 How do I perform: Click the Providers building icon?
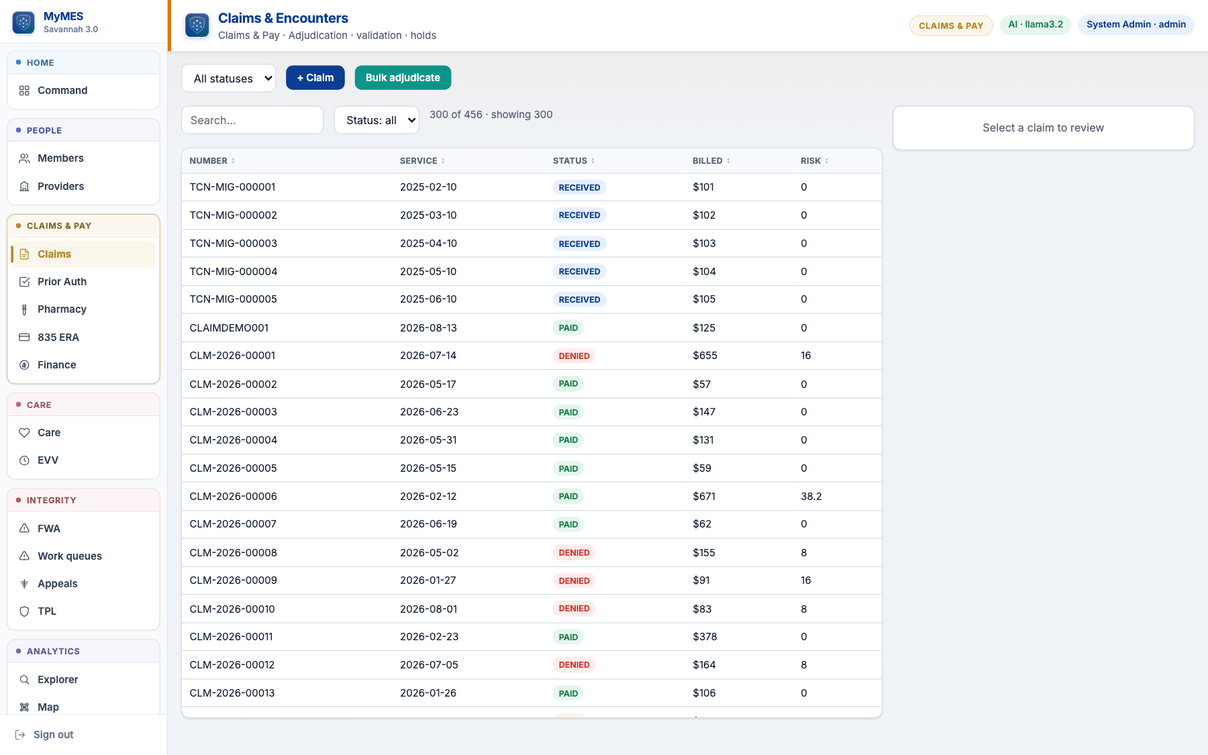pos(24,187)
